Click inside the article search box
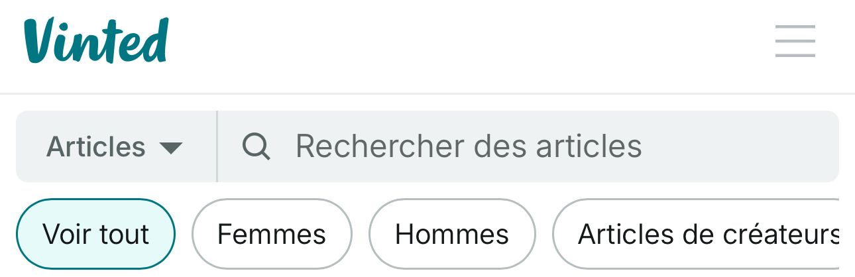Image resolution: width=855 pixels, height=277 pixels. pyautogui.click(x=528, y=146)
